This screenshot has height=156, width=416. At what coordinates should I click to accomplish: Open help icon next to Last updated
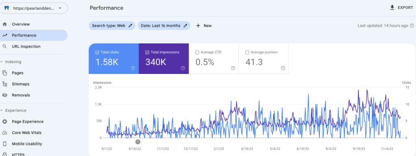click(x=412, y=26)
